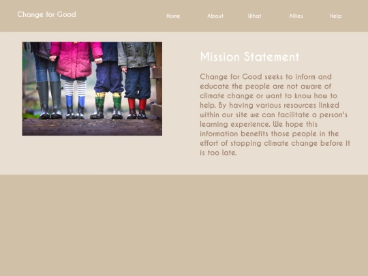
Task: Open the Allies navigation link
Action: [296, 16]
